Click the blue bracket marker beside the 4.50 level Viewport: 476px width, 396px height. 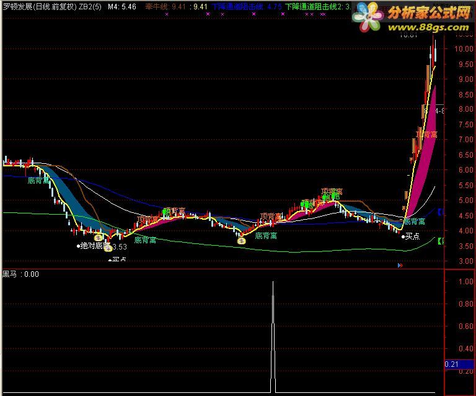point(441,212)
